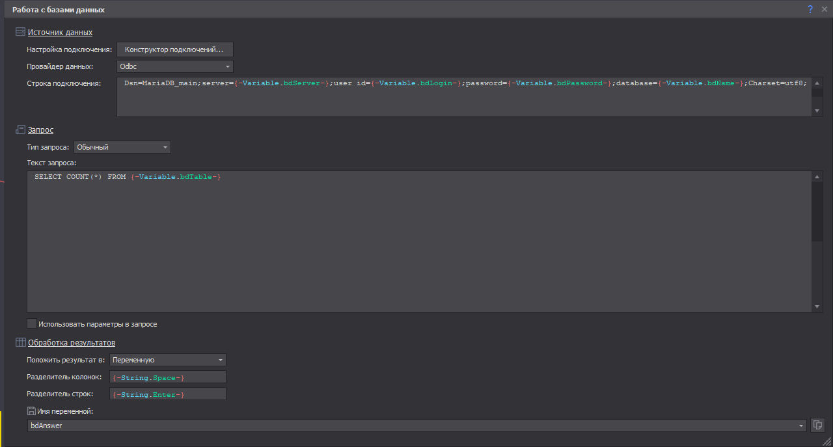Click the help question mark icon
Screen dimensions: 833x447
point(810,9)
